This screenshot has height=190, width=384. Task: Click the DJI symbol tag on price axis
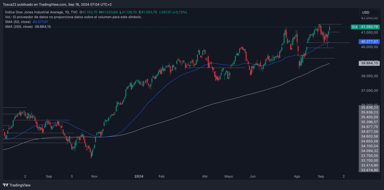click(x=354, y=27)
